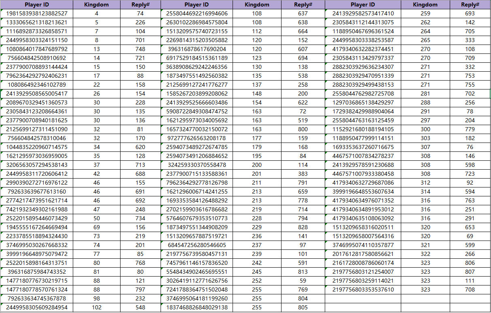Select player ID 1116892873326858571

[x=37, y=32]
